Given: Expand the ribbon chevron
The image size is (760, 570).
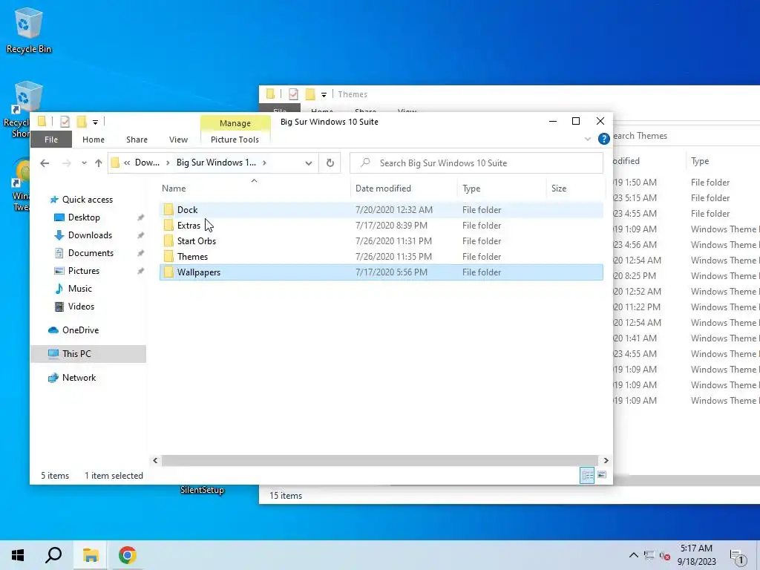Looking at the screenshot, I should click(x=588, y=139).
